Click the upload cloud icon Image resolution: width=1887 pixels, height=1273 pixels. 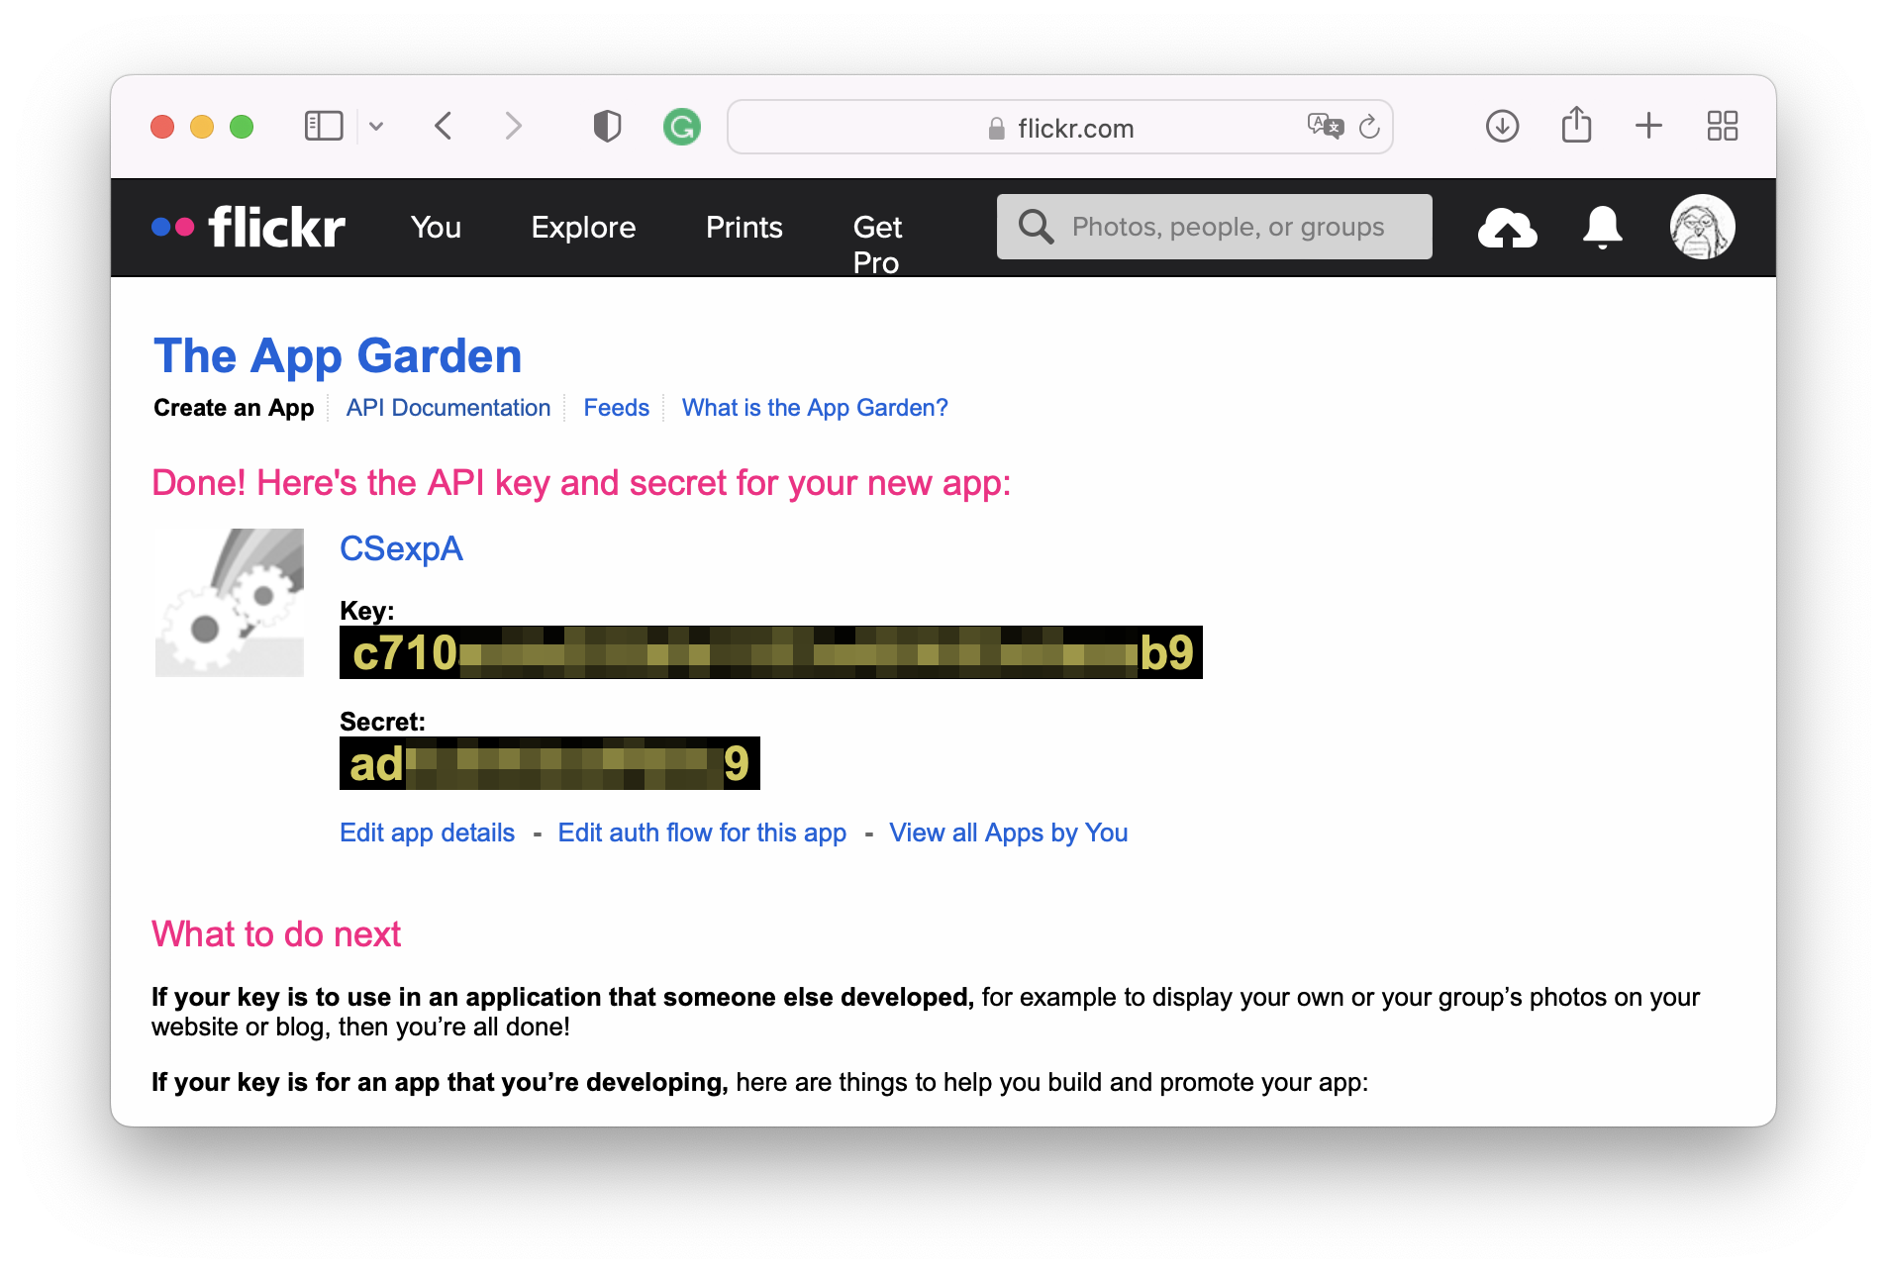click(1507, 228)
